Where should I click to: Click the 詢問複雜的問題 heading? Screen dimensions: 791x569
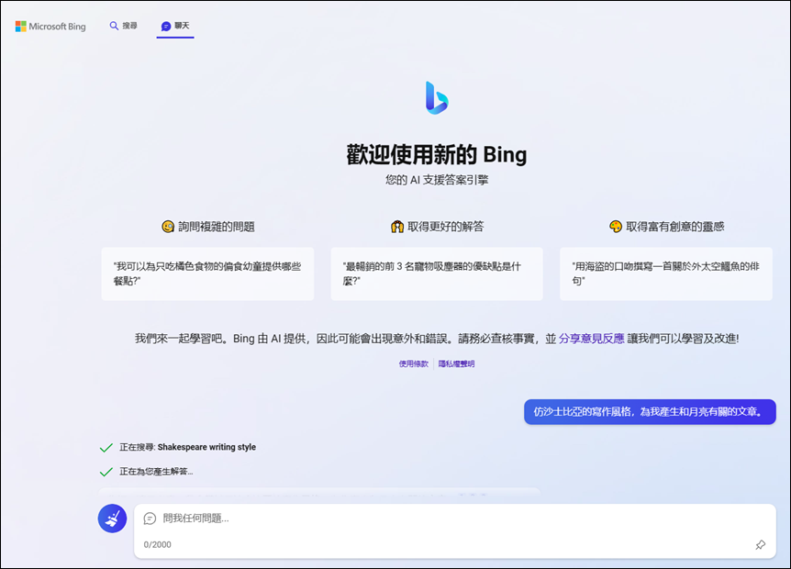click(217, 227)
